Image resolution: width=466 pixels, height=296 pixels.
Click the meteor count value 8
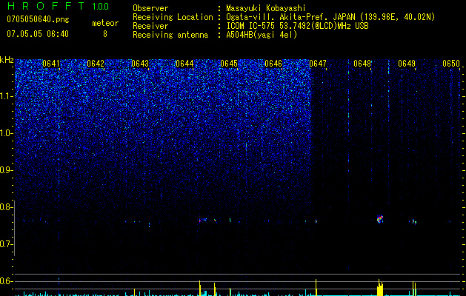105,34
